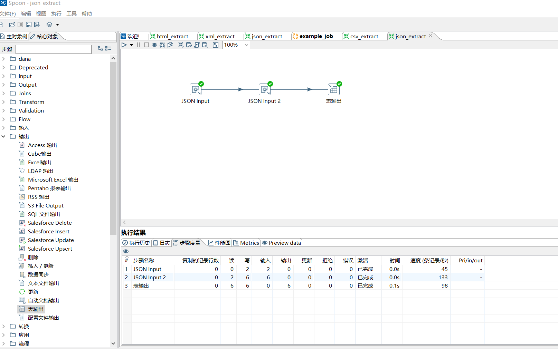The image size is (558, 349).
Task: Replay the transformation icon
Action: pos(170,45)
